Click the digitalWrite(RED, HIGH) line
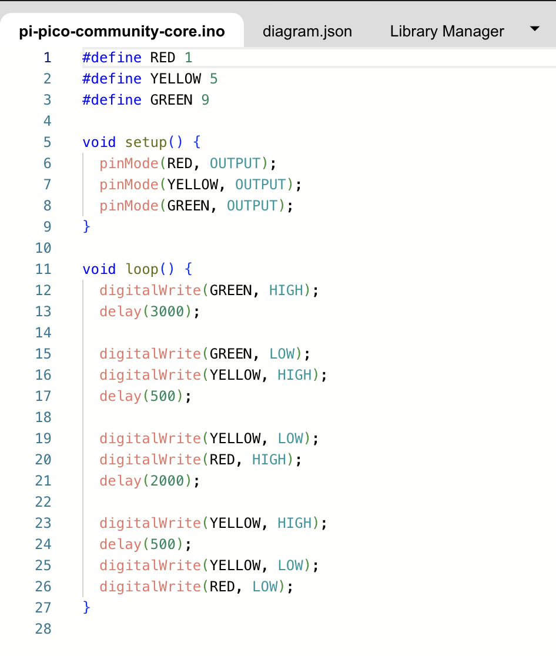Image resolution: width=556 pixels, height=656 pixels. point(200,459)
